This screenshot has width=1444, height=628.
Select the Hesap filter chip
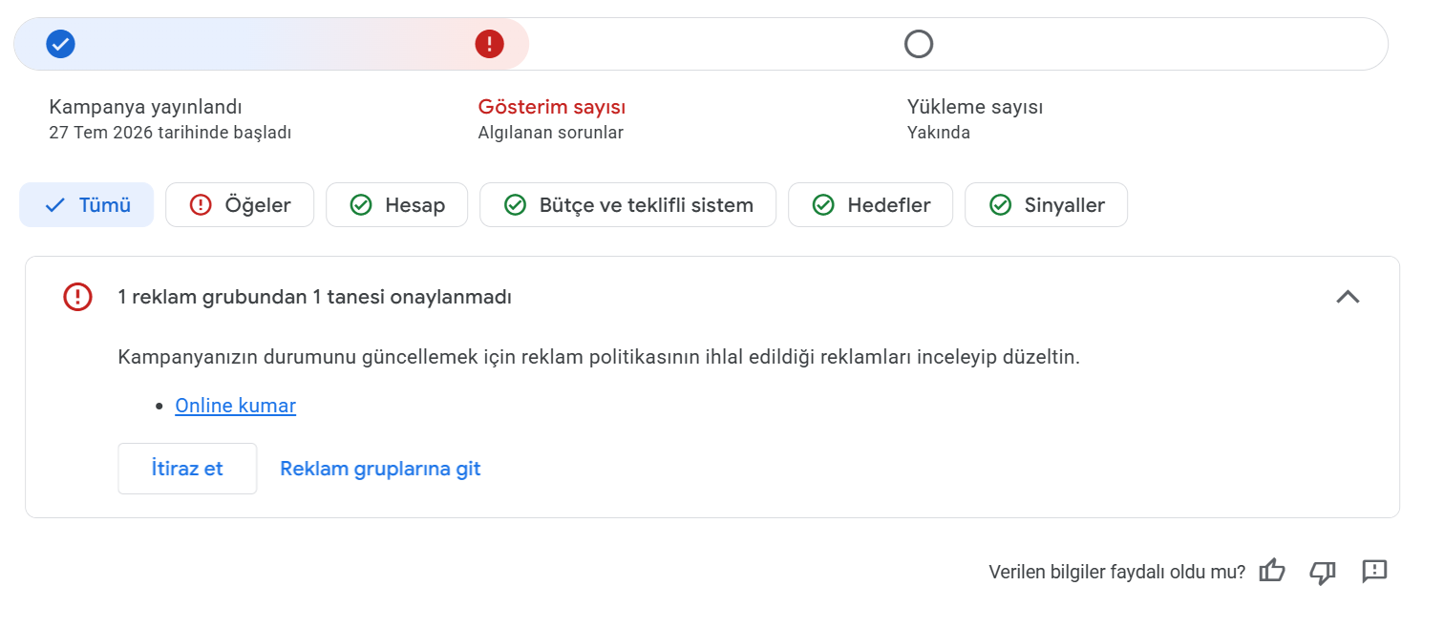[x=397, y=204]
